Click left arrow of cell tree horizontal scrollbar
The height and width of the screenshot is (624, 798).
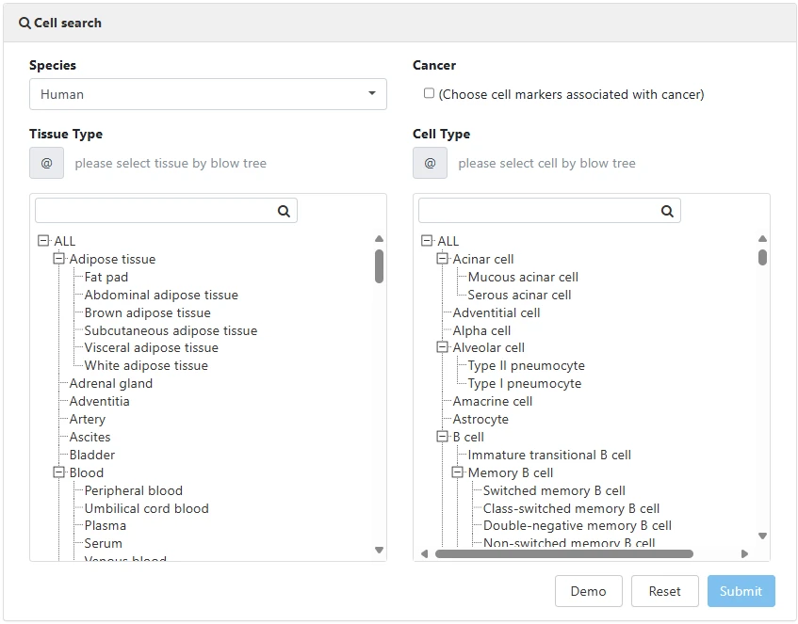[424, 554]
